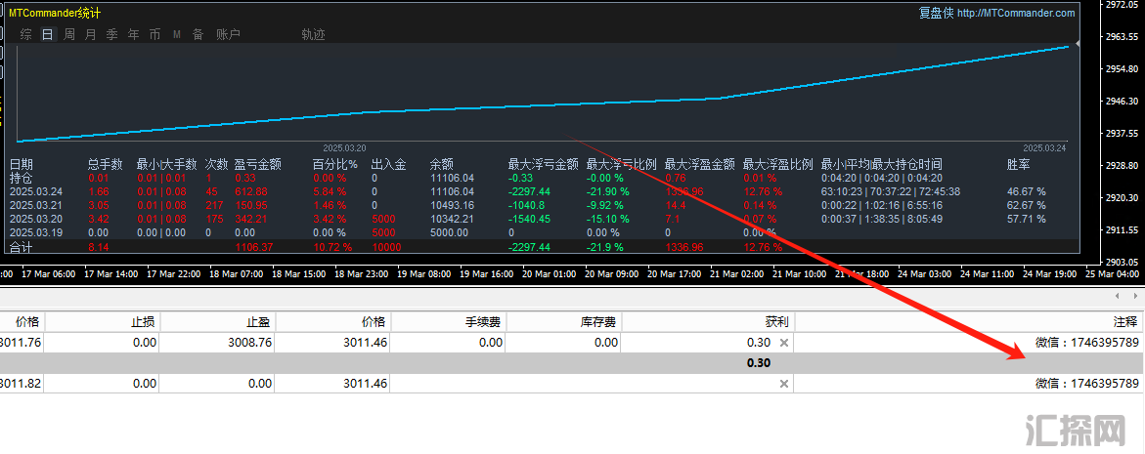Screen dimensions: 1145x454
Task: Open the 季 (quarterly) statistics tab
Action: pos(111,34)
